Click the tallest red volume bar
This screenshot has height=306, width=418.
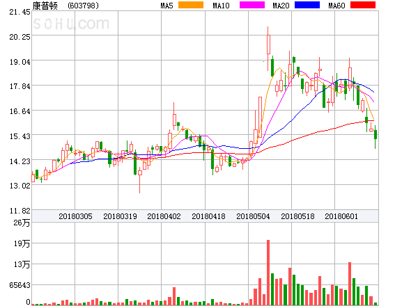[x=268, y=273]
